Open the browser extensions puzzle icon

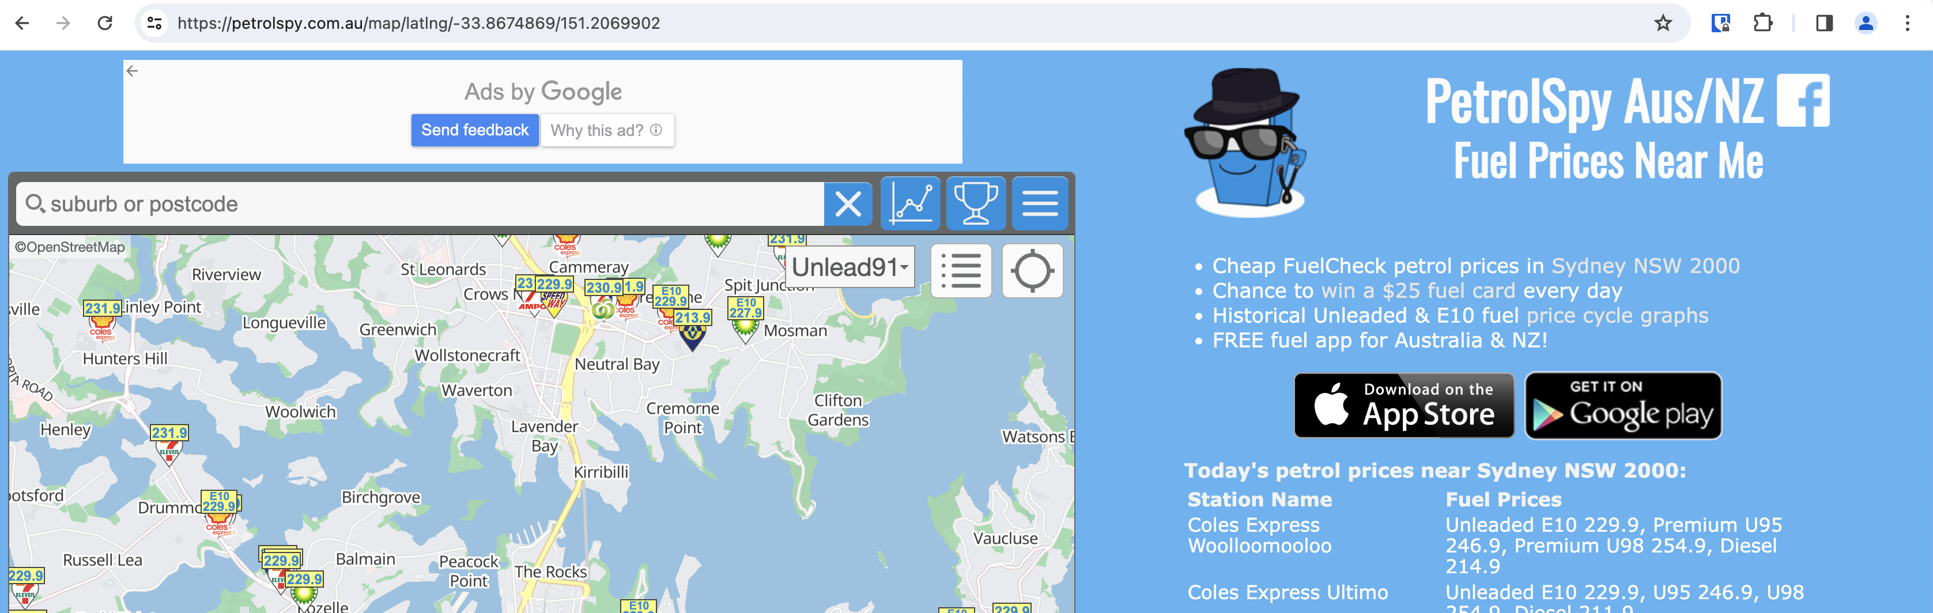click(x=1762, y=23)
